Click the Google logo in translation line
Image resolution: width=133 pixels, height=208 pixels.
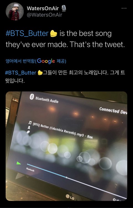point(46,61)
